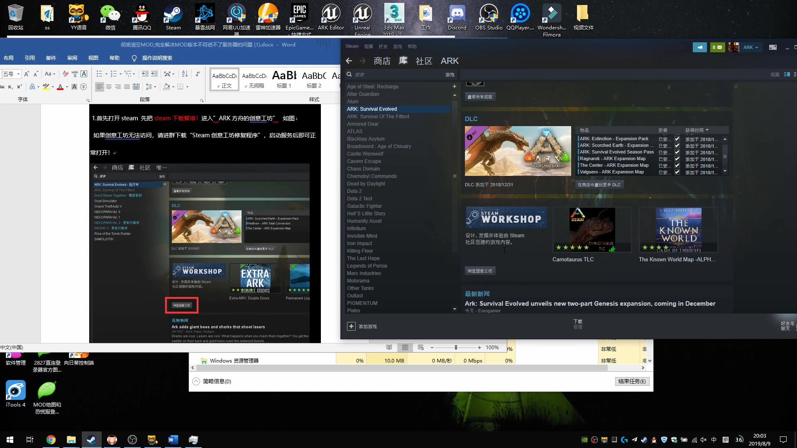Expand the ARK account name dropdown
Viewport: 797px width, 448px height.
[751, 47]
